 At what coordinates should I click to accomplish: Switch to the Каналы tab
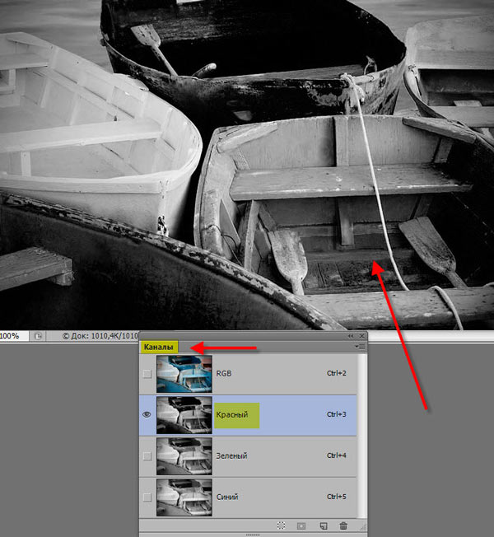click(159, 347)
